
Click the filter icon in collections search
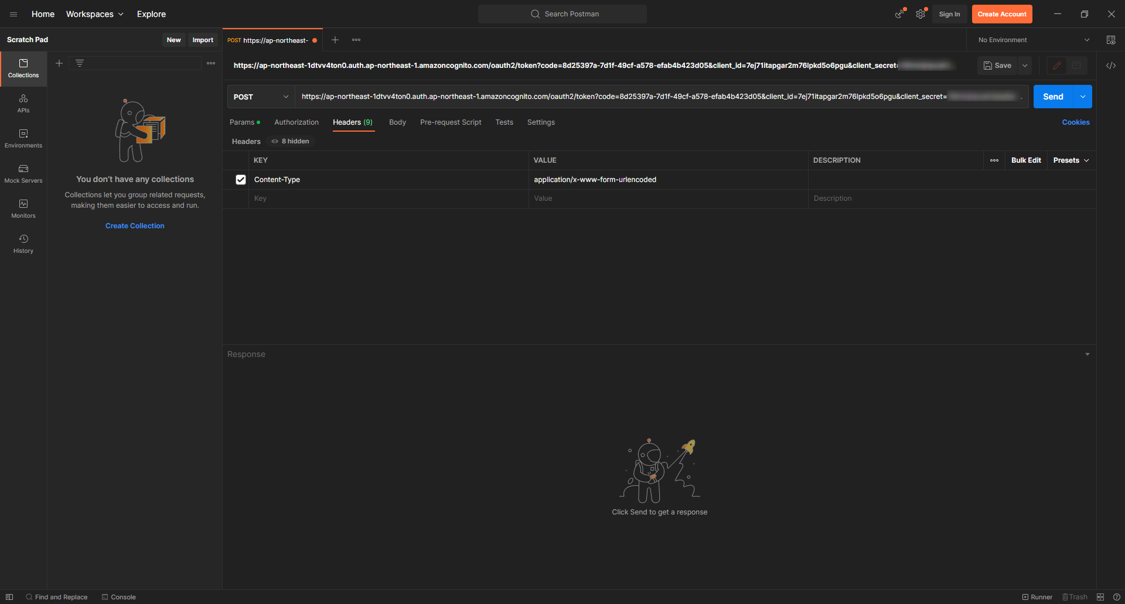pos(80,63)
